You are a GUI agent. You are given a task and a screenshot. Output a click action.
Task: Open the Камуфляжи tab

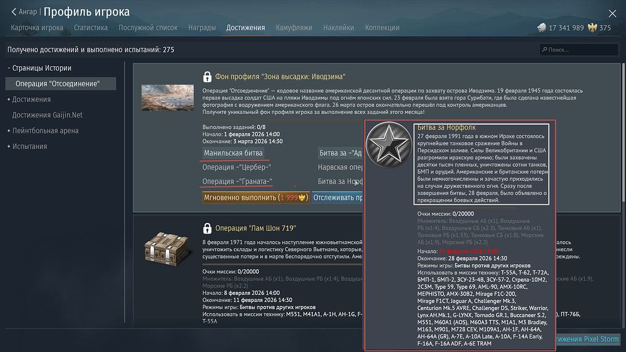294,28
